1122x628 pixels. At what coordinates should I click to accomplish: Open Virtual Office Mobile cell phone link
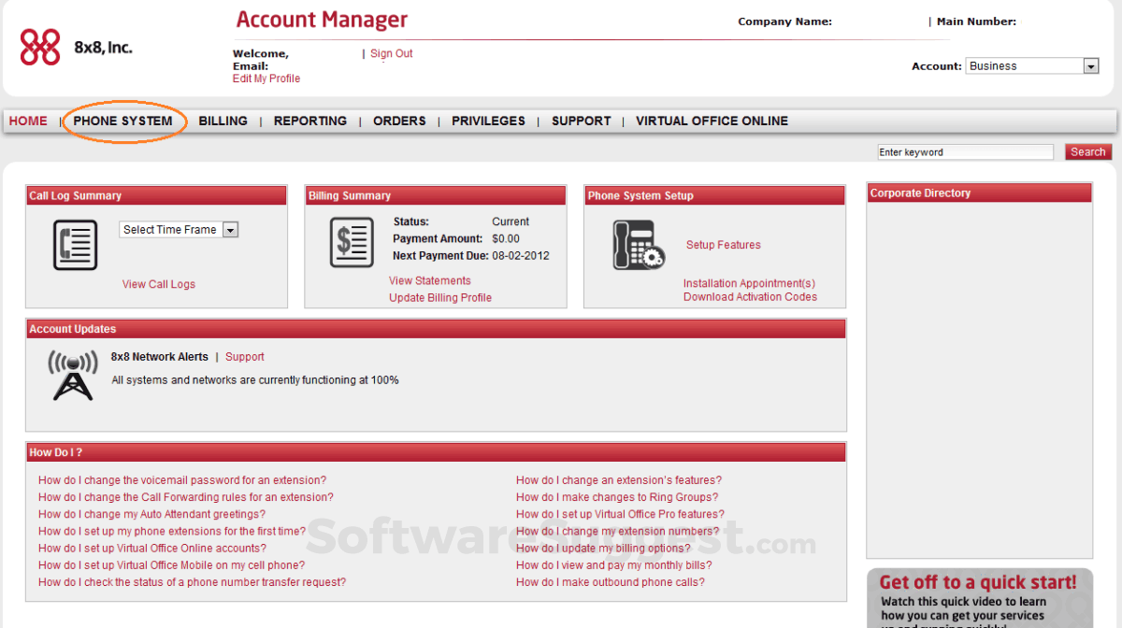pos(171,564)
